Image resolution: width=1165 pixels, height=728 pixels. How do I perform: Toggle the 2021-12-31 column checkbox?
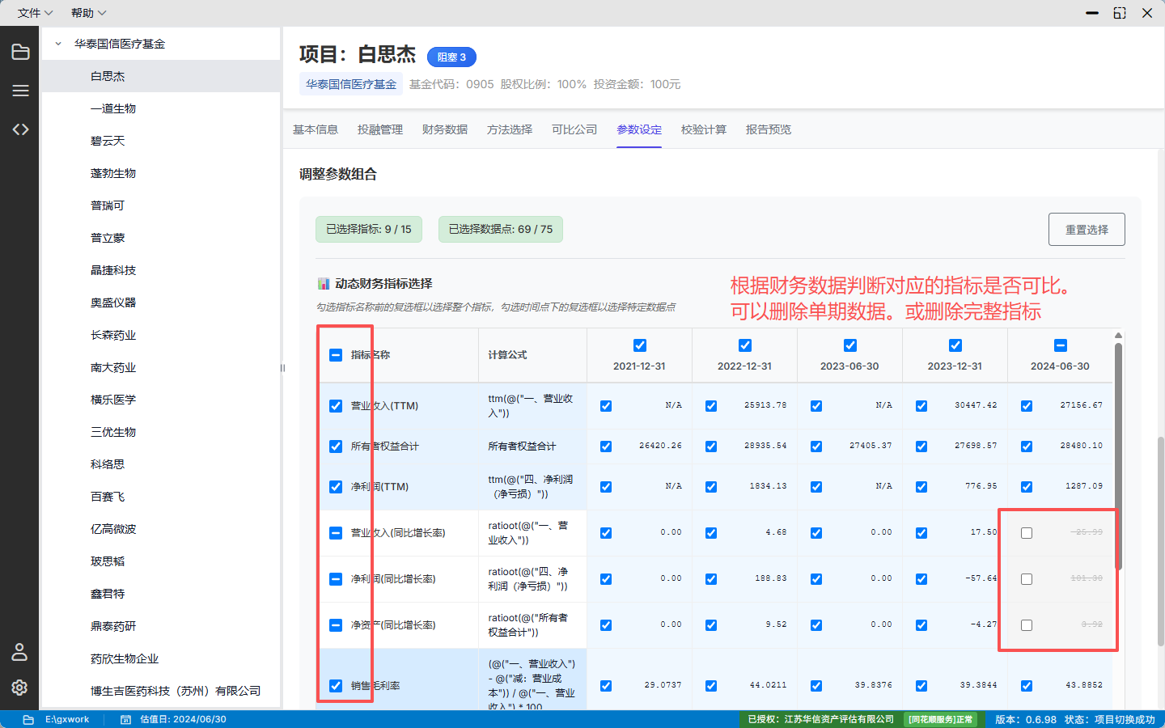click(x=640, y=345)
